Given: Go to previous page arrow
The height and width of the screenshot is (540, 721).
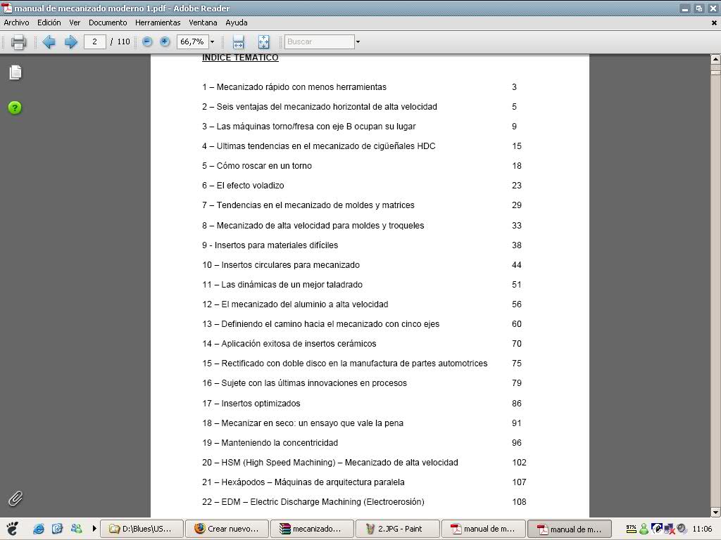Looking at the screenshot, I should pyautogui.click(x=49, y=41).
